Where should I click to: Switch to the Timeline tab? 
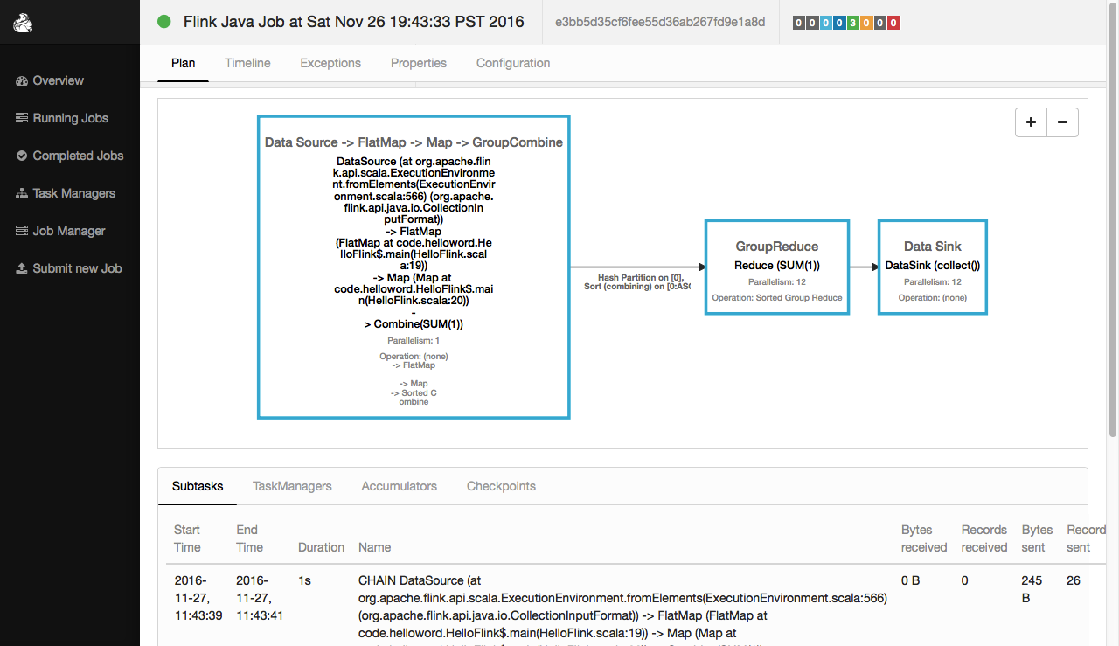[x=247, y=63]
